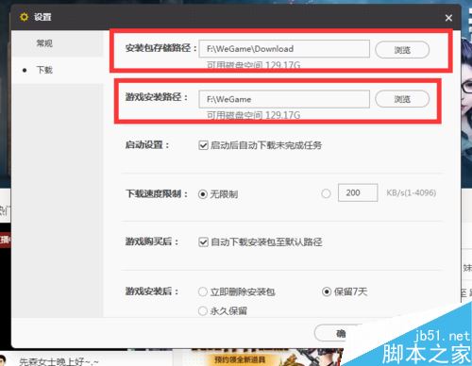Select 保留7天 option
472x366 pixels.
click(x=327, y=291)
